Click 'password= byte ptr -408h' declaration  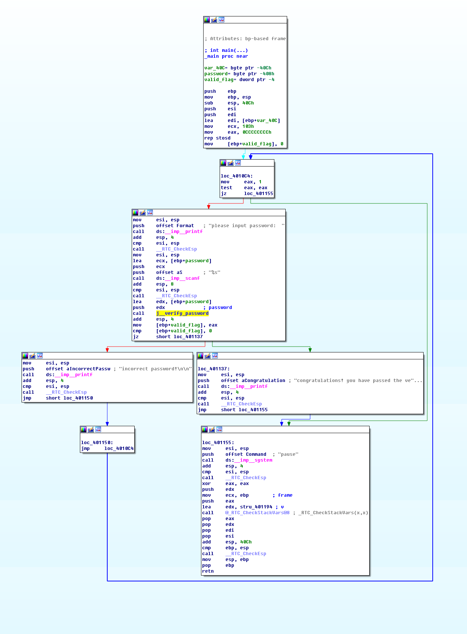point(239,74)
